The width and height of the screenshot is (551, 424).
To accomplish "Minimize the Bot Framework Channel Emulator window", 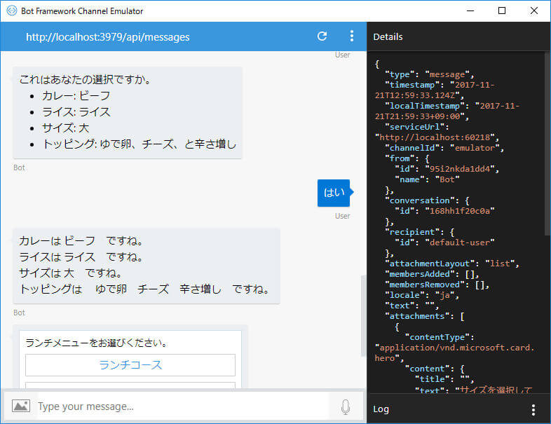I will [470, 11].
